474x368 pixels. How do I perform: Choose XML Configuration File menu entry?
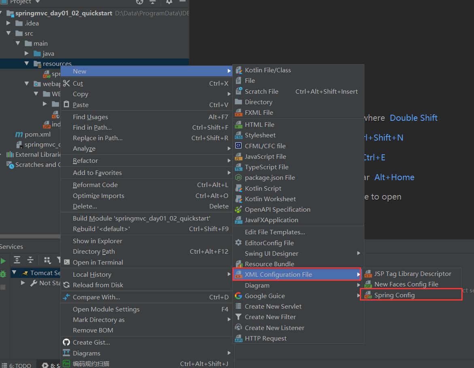[x=297, y=275]
